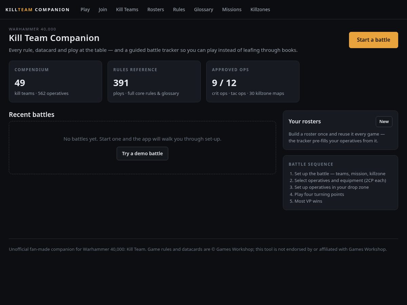Go to Killzones in the navbar
This screenshot has height=305, width=407.
point(260,9)
